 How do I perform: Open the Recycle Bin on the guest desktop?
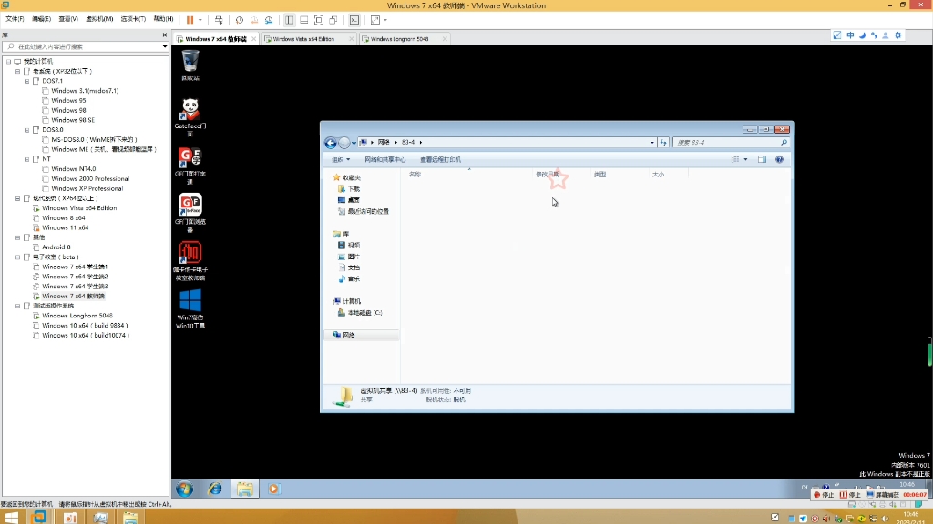tap(189, 64)
